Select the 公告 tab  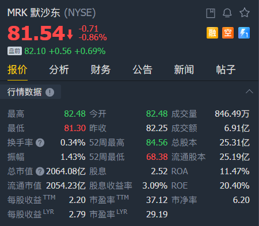142,70
